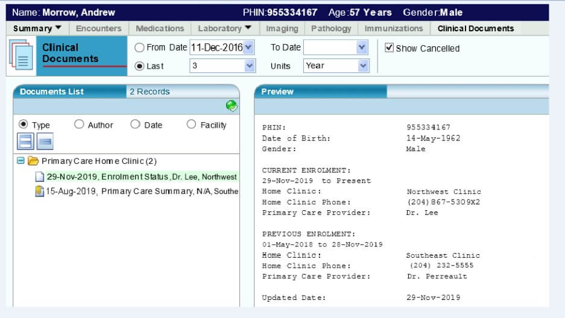Click the CURRENT ENROLMENT heading in preview
The image size is (565, 318).
tap(306, 170)
